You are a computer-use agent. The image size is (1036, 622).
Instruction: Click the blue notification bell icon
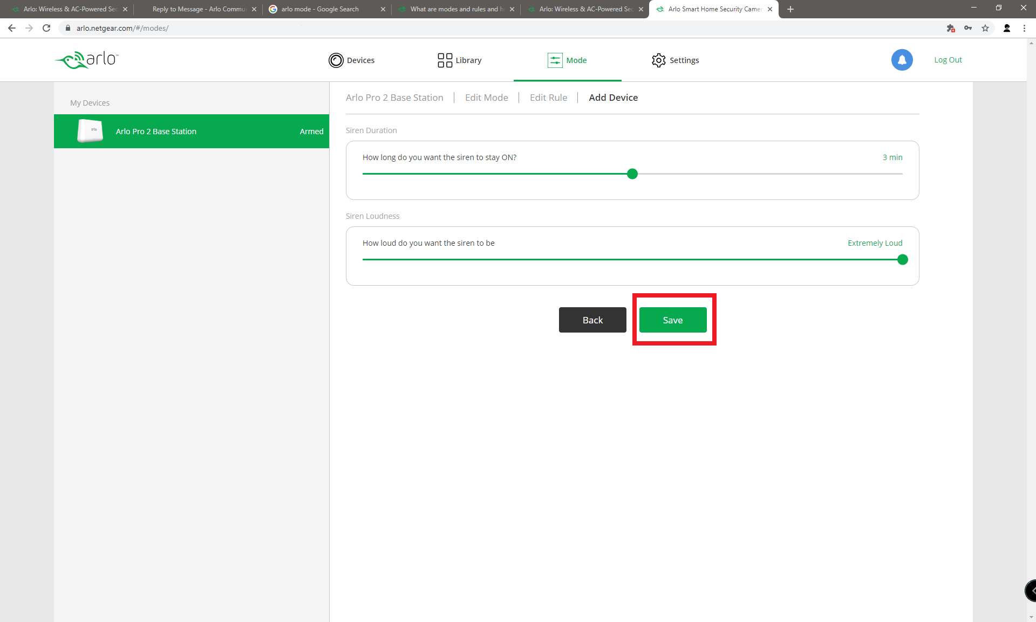pyautogui.click(x=902, y=60)
